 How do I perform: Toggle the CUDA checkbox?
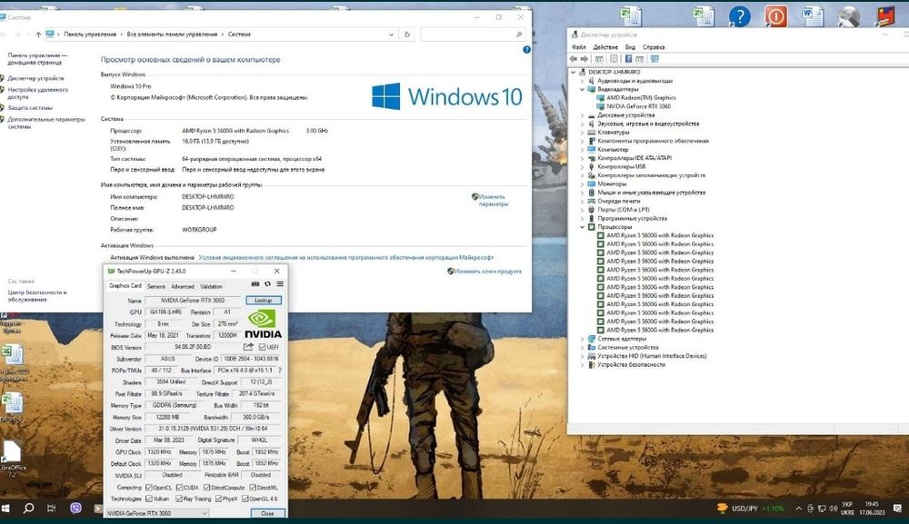pyautogui.click(x=180, y=488)
